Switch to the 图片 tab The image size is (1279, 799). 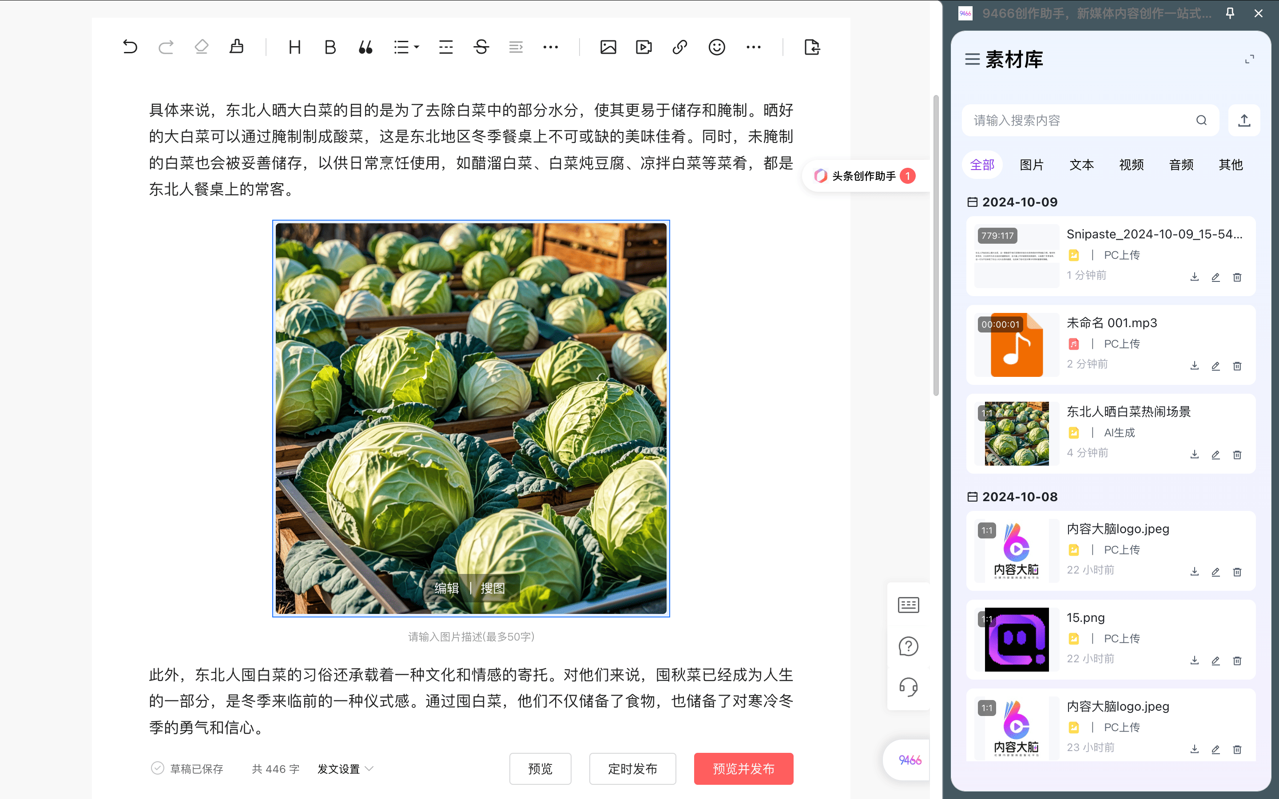1031,165
